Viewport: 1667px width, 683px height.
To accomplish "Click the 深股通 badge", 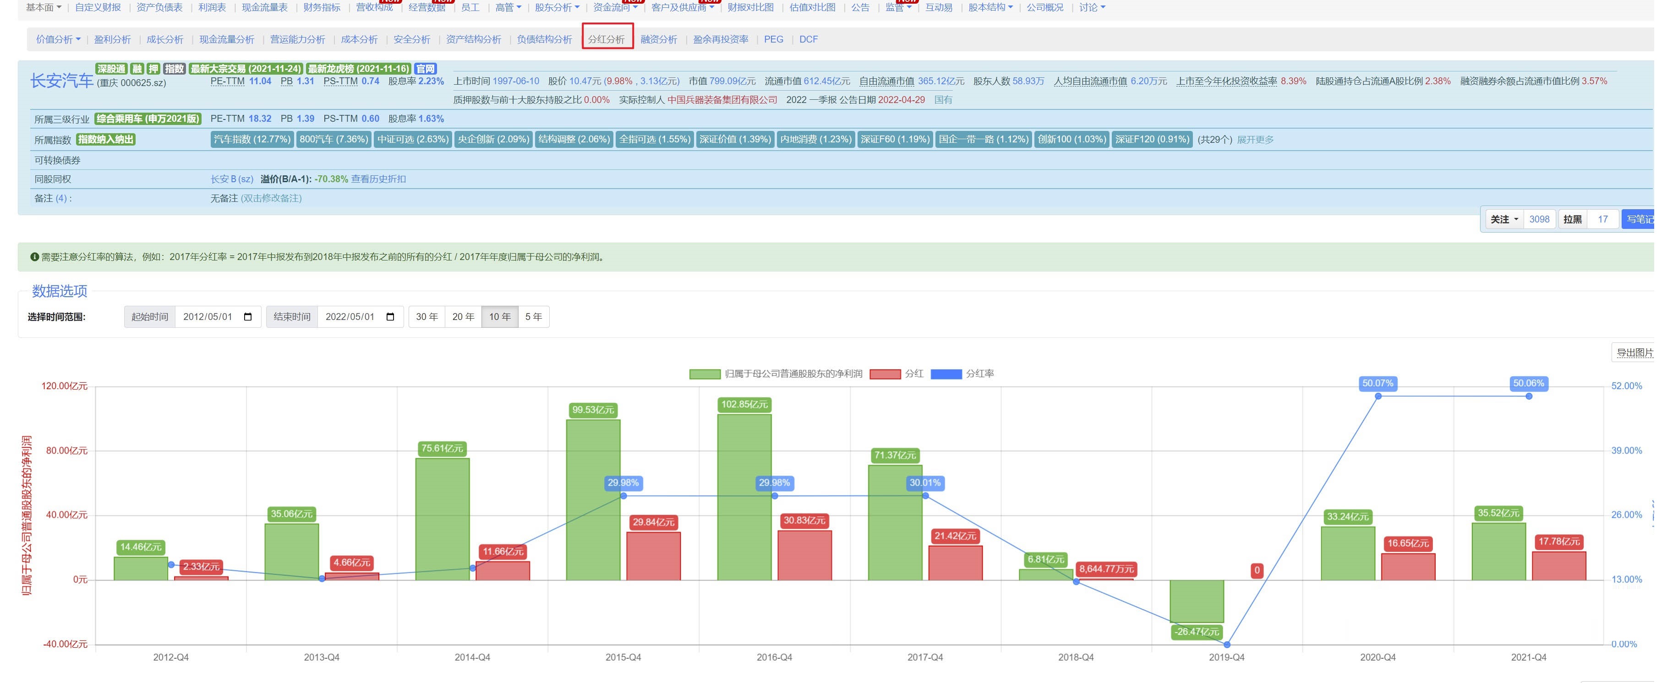I will coord(111,69).
